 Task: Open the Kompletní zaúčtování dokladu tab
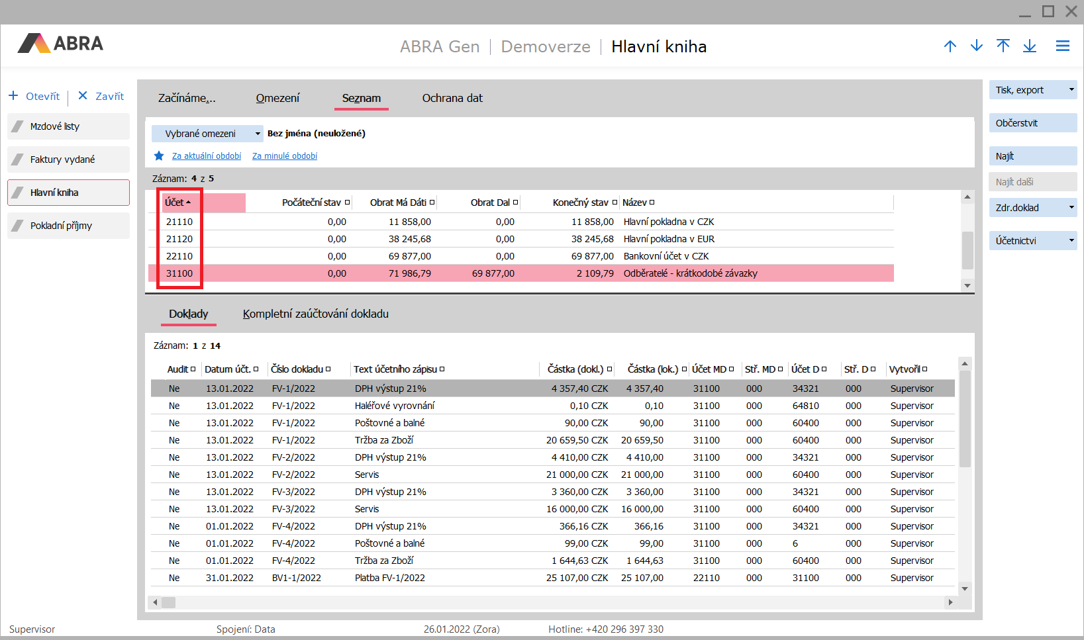pos(315,314)
